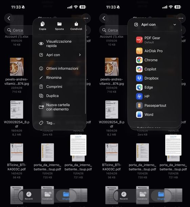Image resolution: width=190 pixels, height=207 pixels.
Task: Open 720 KB porta_da_interno pdf on right screen
Action: click(143, 152)
